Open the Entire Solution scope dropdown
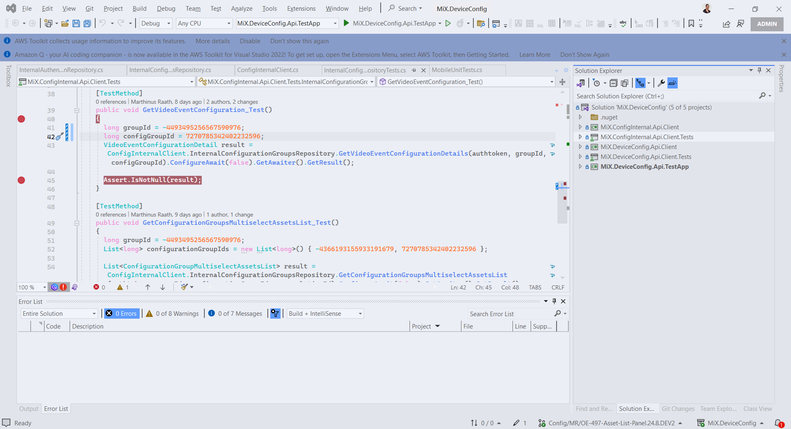Viewport: 791px width, 429px height. (59, 314)
